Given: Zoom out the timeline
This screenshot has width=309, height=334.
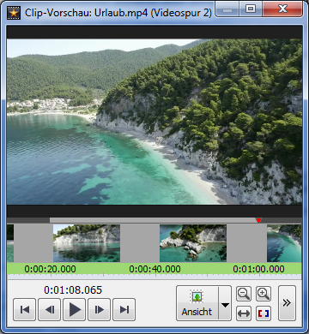Looking at the screenshot, I should [x=244, y=294].
